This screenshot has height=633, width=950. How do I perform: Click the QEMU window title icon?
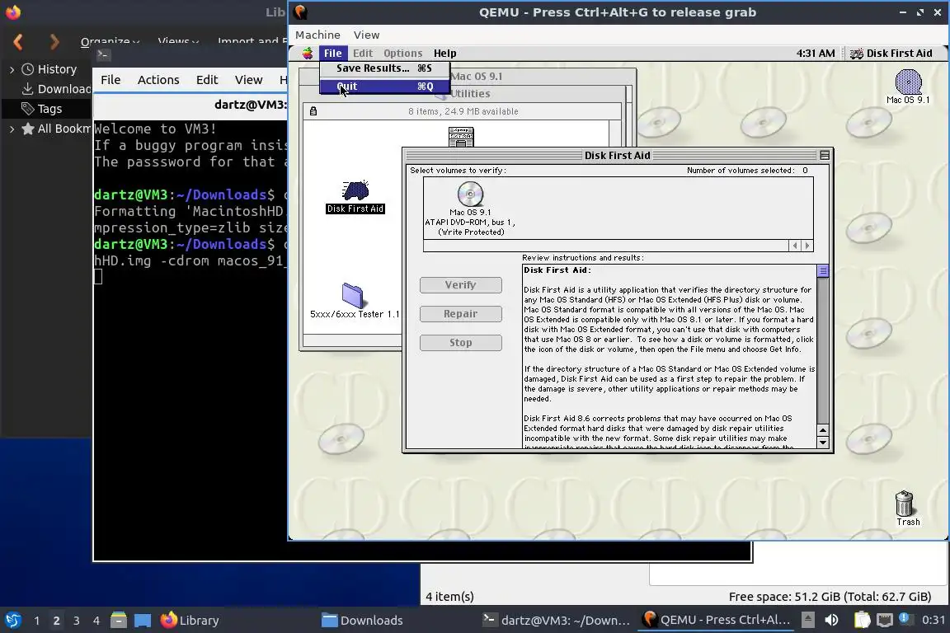click(300, 12)
